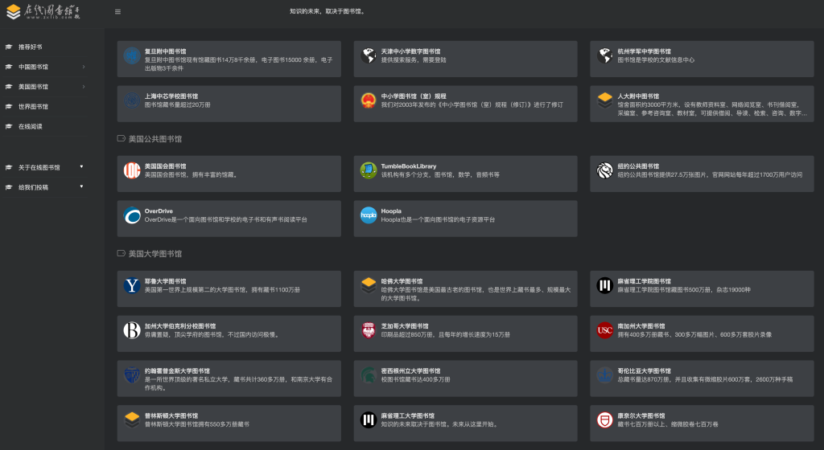Select 美国图书馆 sidebar menu item

click(33, 87)
